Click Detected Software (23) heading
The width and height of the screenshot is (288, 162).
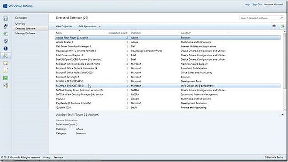(x=72, y=18)
